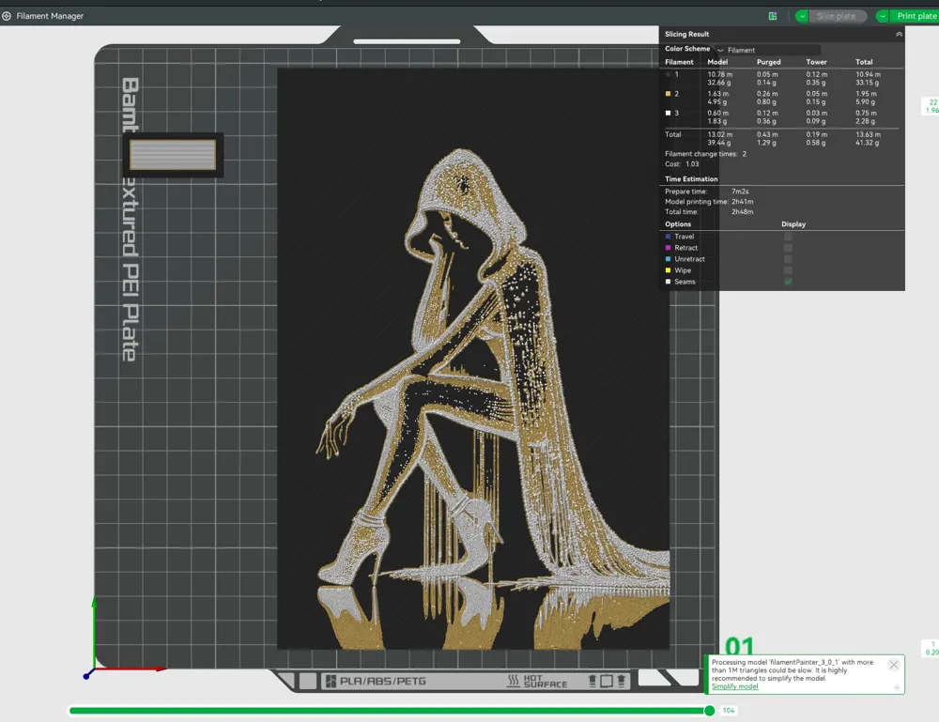Click filament 3 purged value 0.12 m

[767, 114]
